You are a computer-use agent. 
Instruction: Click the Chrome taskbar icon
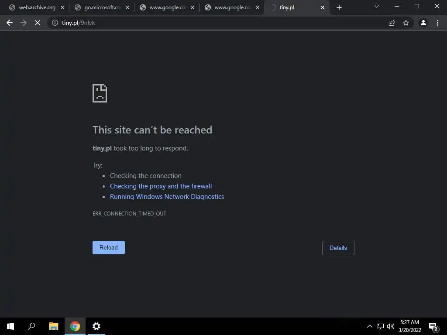tap(75, 326)
